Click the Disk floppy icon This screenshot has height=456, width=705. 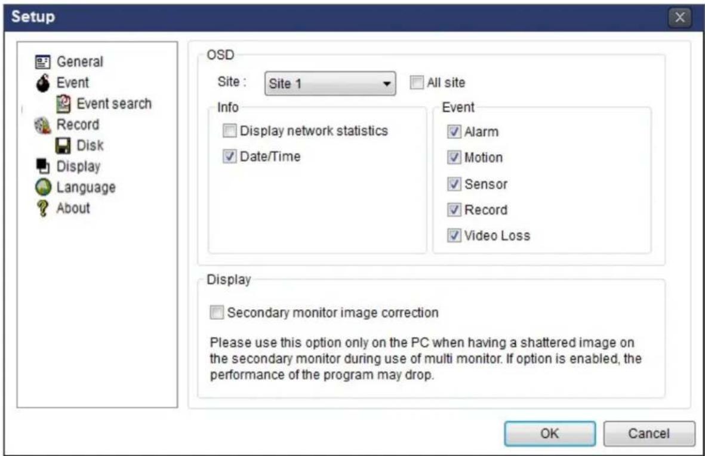(63, 146)
